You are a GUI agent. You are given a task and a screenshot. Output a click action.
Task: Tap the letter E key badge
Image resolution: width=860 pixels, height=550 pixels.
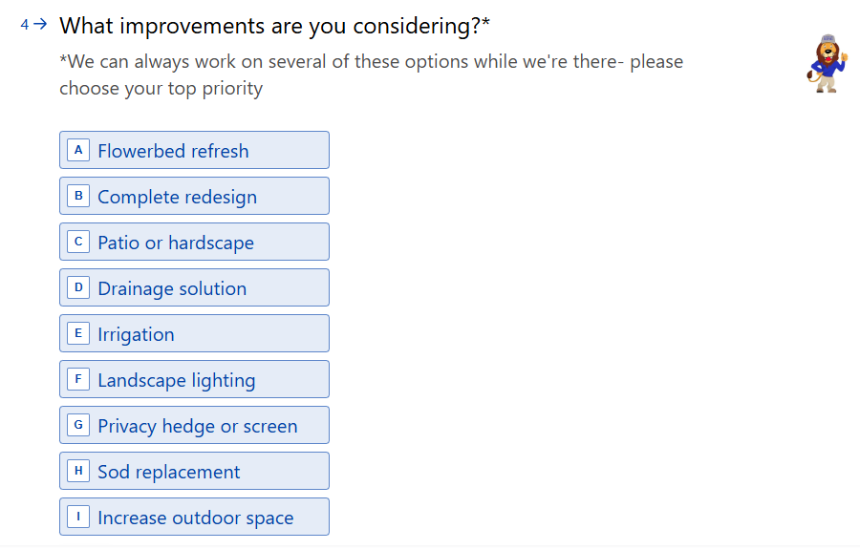(79, 333)
